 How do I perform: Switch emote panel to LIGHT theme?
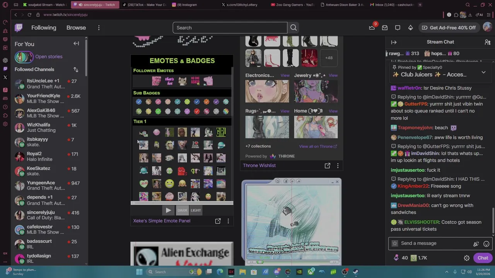tap(196, 210)
